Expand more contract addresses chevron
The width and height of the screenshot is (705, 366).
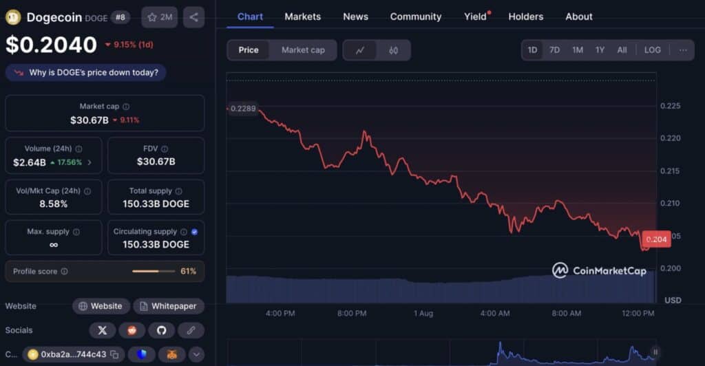pyautogui.click(x=196, y=354)
